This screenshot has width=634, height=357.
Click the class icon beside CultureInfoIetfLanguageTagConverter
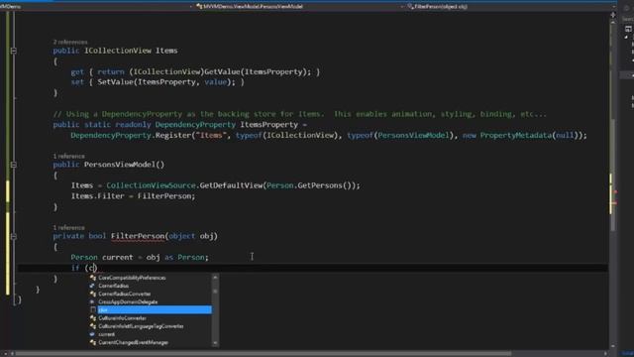point(93,326)
